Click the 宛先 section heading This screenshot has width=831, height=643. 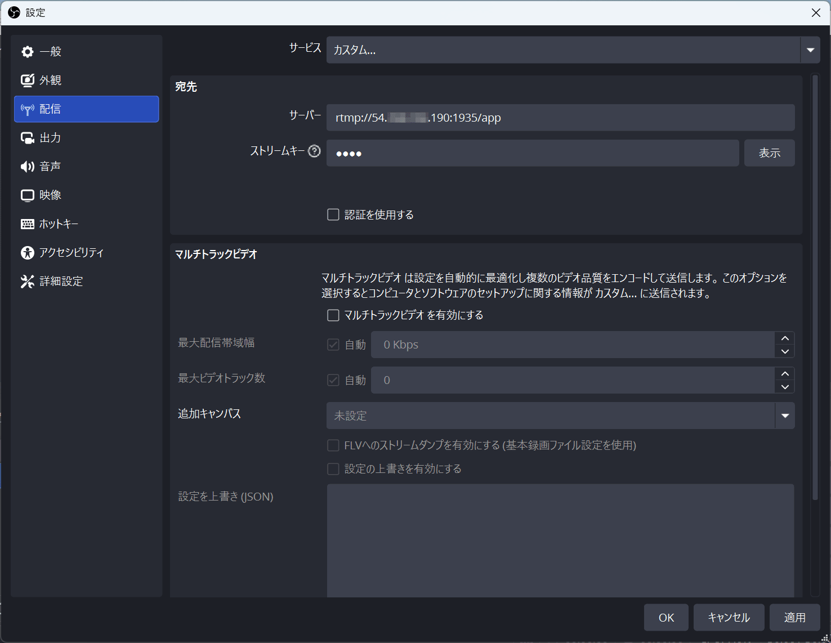point(186,87)
